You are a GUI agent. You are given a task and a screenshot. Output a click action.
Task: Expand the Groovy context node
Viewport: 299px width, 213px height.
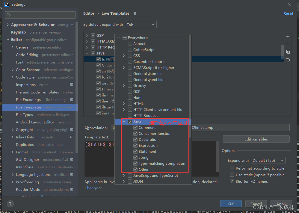124,86
